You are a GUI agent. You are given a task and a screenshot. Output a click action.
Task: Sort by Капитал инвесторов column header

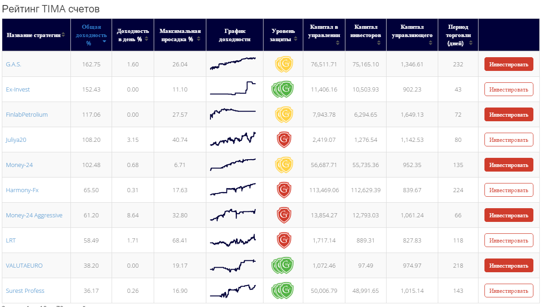click(x=366, y=35)
